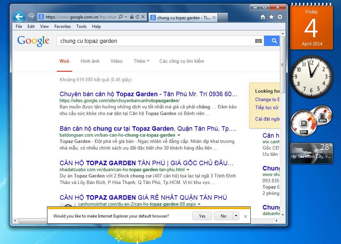The height and width of the screenshot is (244, 341).
Task: Go to the Home page icon
Action: point(263,17)
